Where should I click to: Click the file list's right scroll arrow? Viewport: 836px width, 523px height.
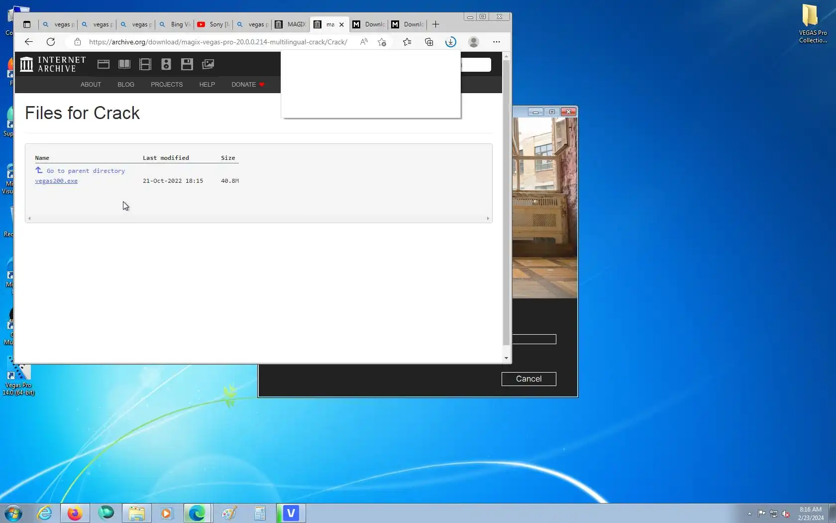point(488,219)
